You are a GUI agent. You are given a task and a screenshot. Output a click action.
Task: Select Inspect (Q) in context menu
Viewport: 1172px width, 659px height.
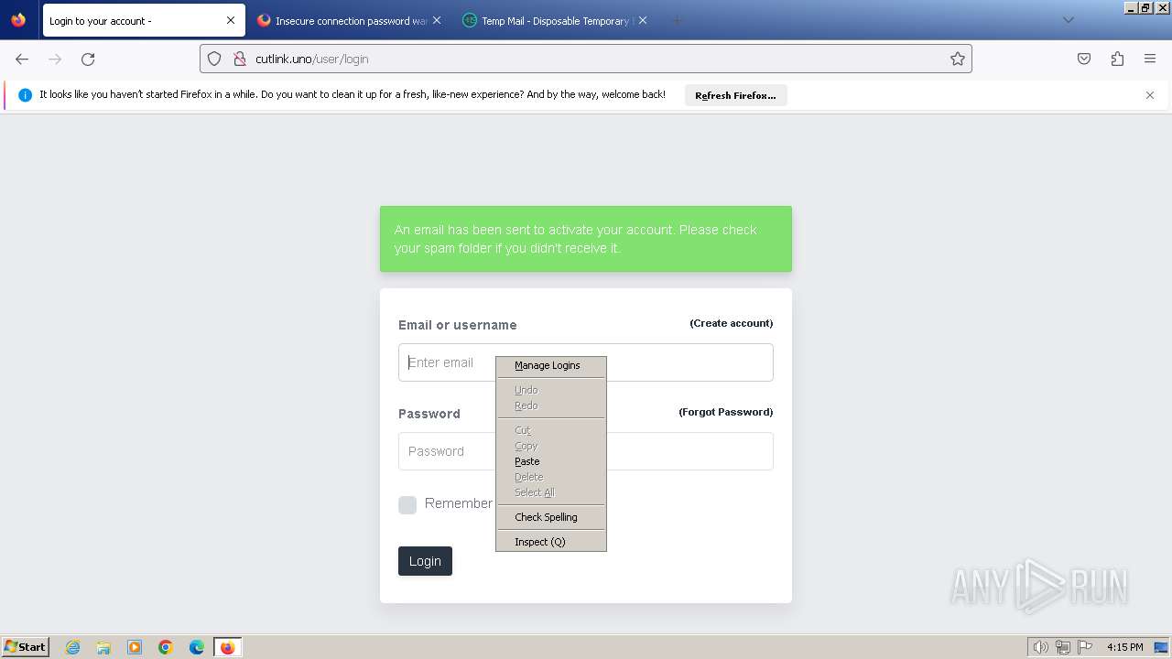pos(551,542)
